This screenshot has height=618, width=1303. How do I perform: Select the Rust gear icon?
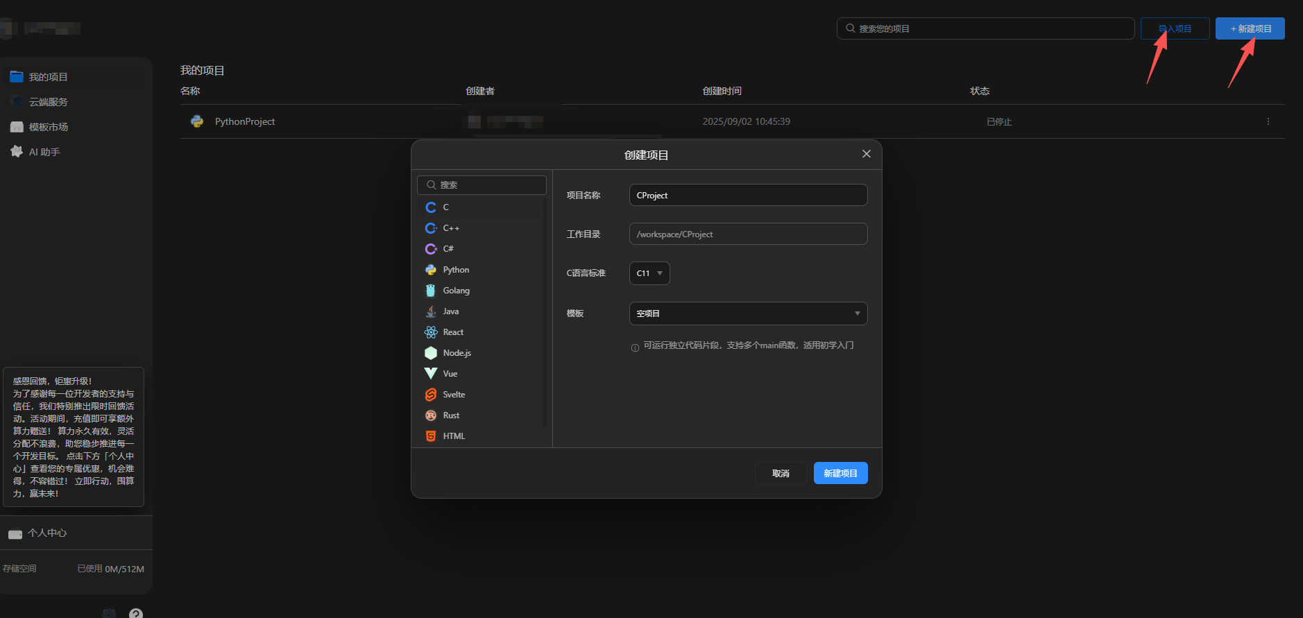pyautogui.click(x=431, y=415)
